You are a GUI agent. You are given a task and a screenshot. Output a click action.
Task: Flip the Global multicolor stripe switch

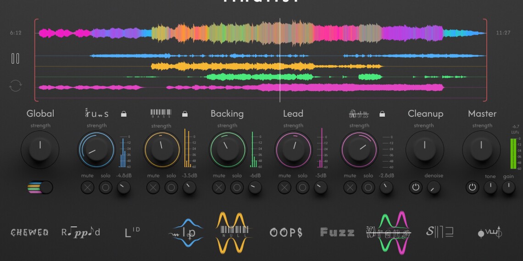40,187
